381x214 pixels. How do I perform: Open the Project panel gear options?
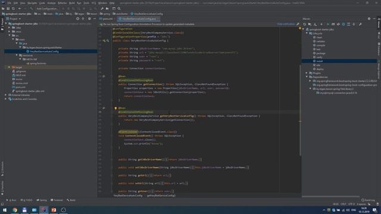pos(89,18)
